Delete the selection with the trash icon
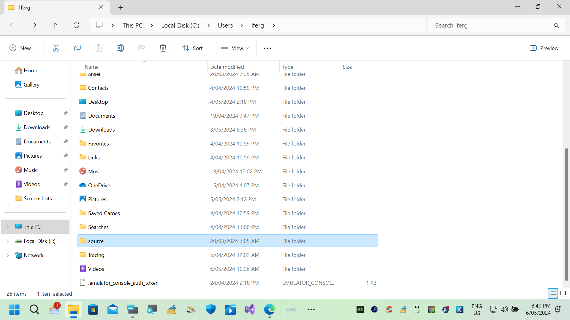This screenshot has width=570, height=320. coord(163,48)
